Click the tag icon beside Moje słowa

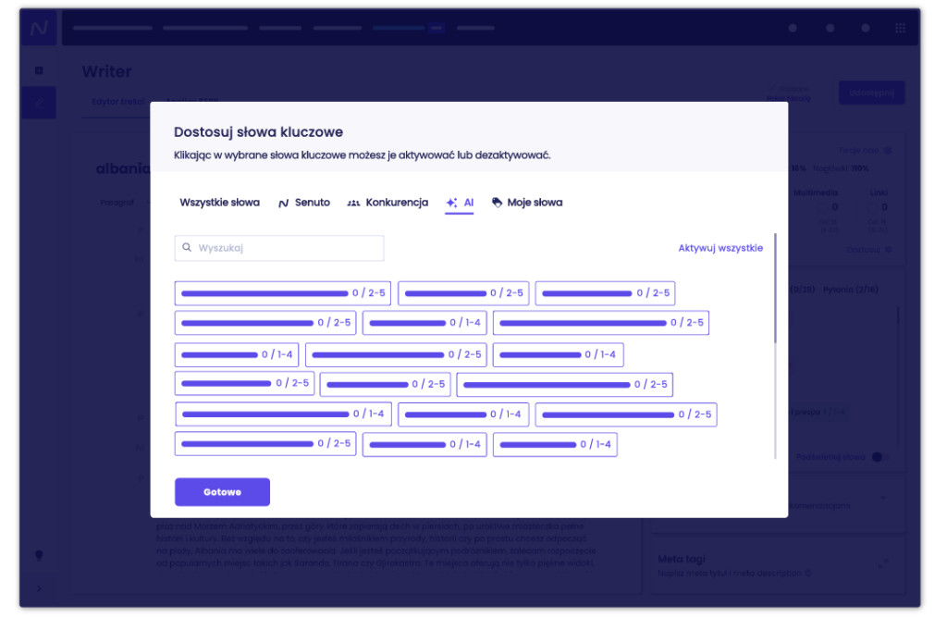click(497, 203)
